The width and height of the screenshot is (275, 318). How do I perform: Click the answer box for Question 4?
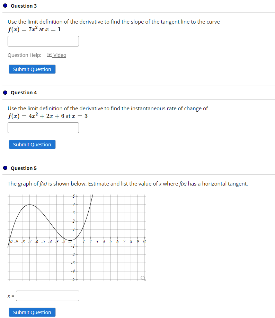43,128
